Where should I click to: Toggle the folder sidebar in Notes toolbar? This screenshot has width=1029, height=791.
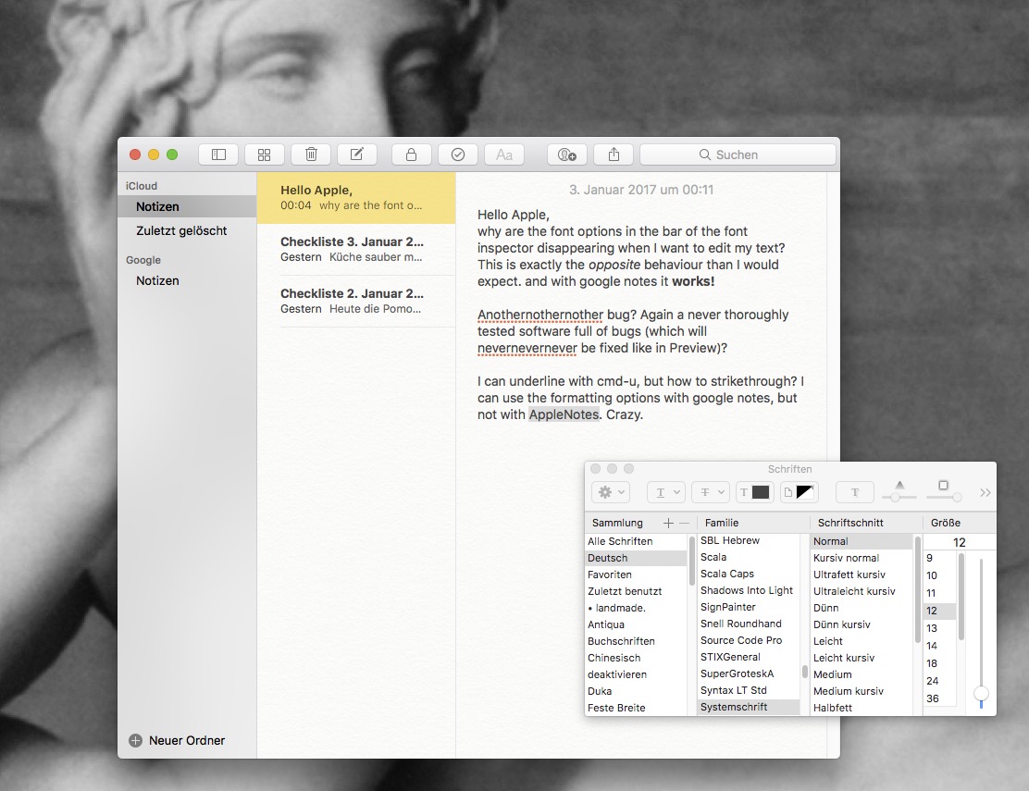(218, 154)
